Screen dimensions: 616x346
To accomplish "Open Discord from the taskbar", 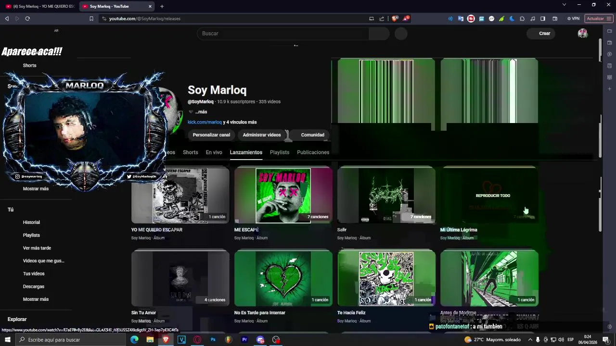I will click(x=260, y=340).
